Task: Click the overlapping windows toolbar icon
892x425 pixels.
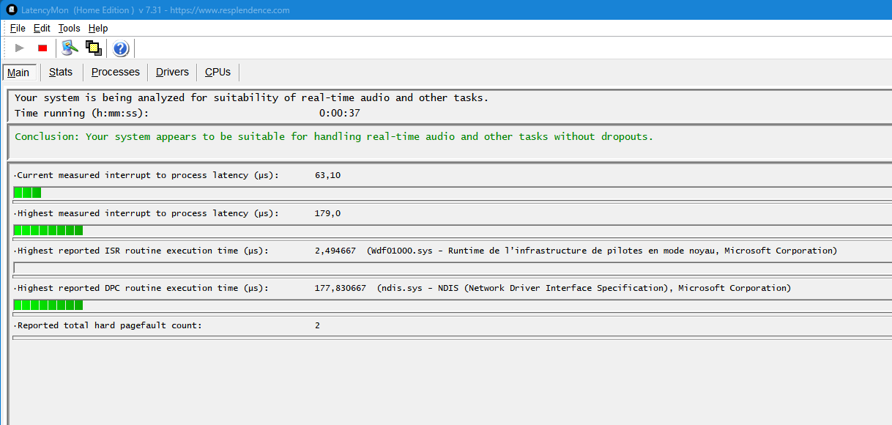Action: click(94, 48)
